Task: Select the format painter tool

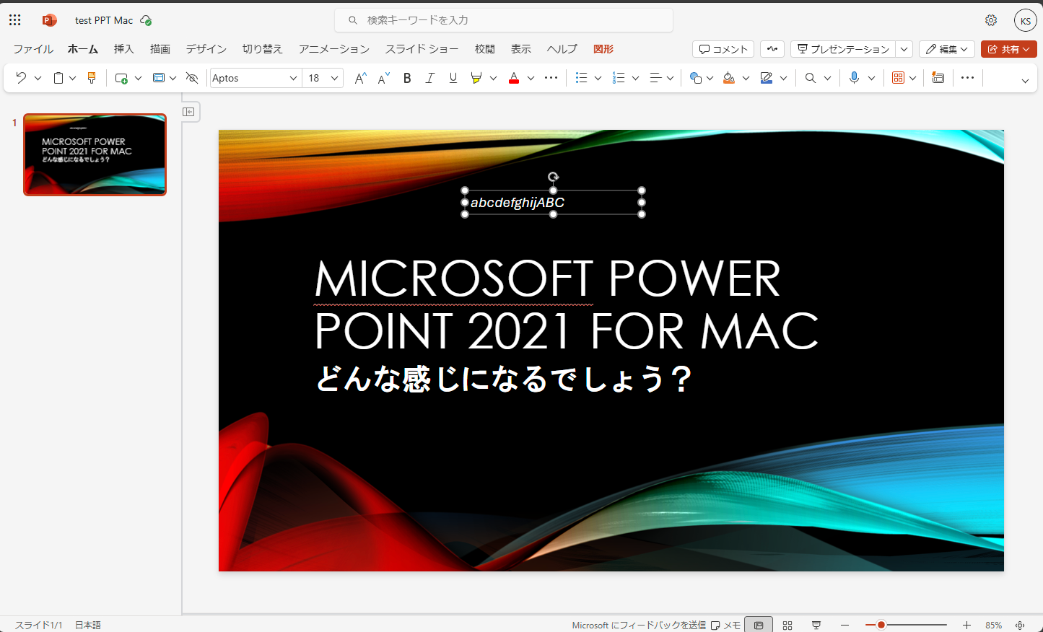Action: (91, 77)
